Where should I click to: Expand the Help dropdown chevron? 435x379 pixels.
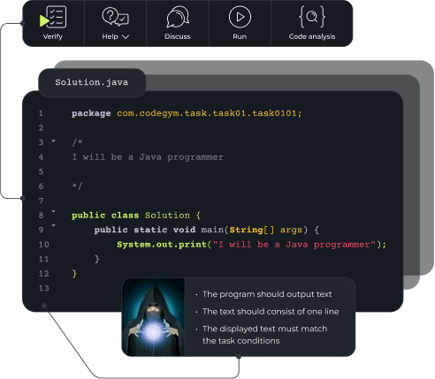click(126, 37)
